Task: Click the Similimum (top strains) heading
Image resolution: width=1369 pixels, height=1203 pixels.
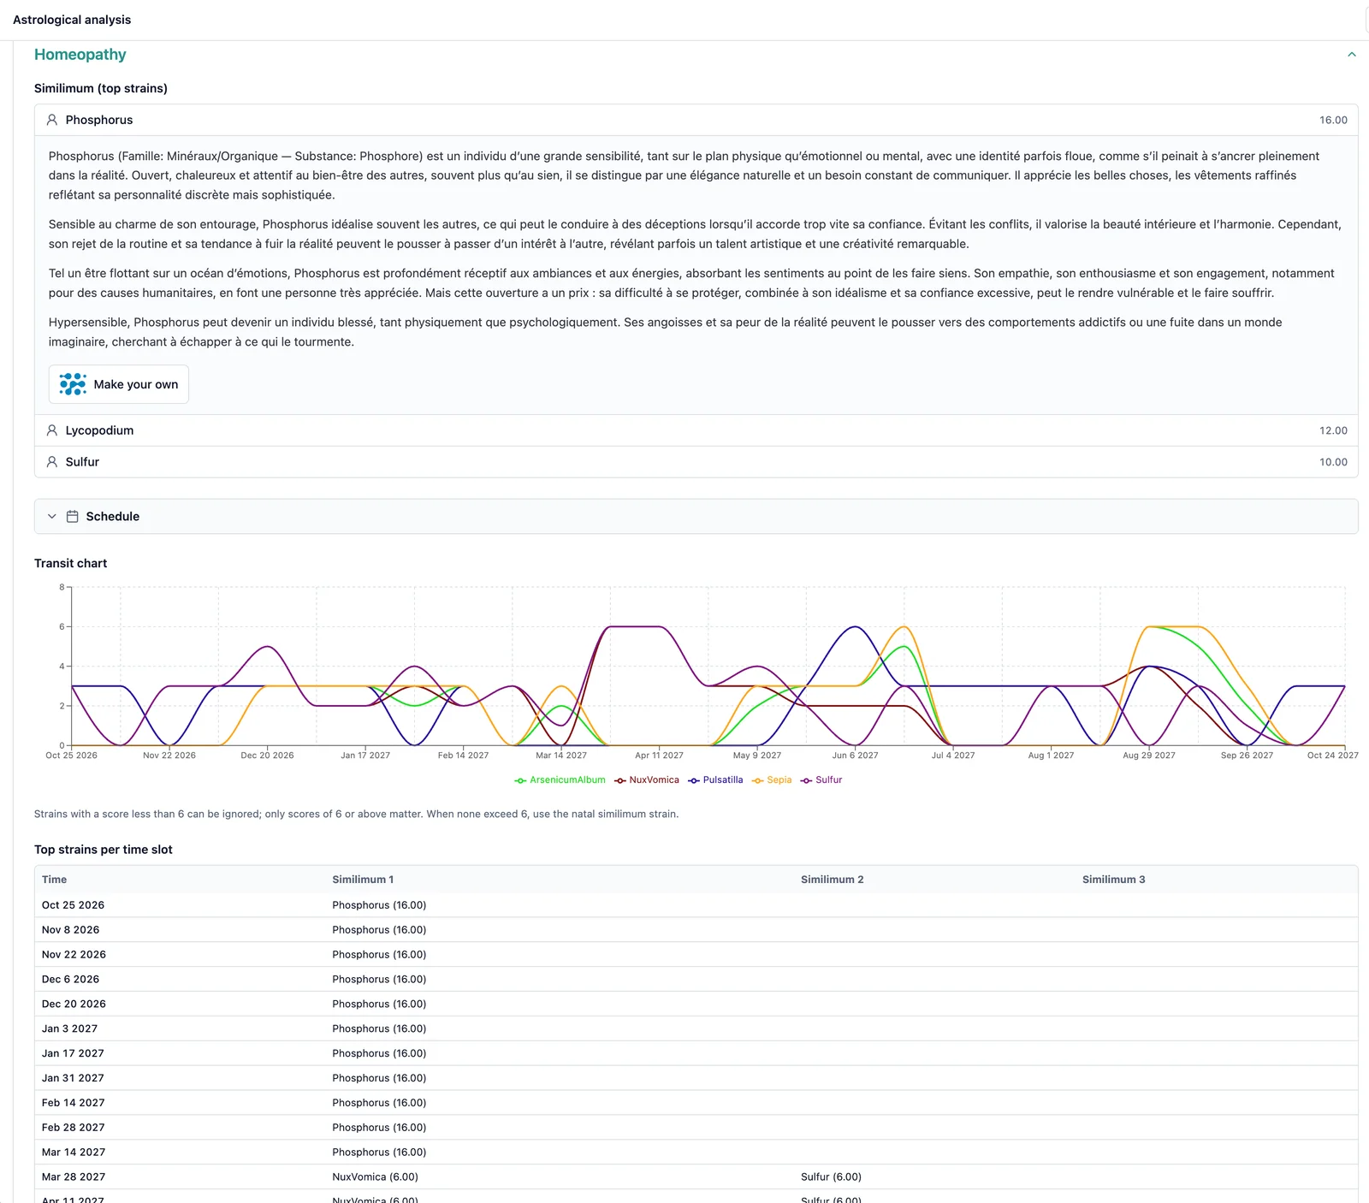Action: point(101,88)
